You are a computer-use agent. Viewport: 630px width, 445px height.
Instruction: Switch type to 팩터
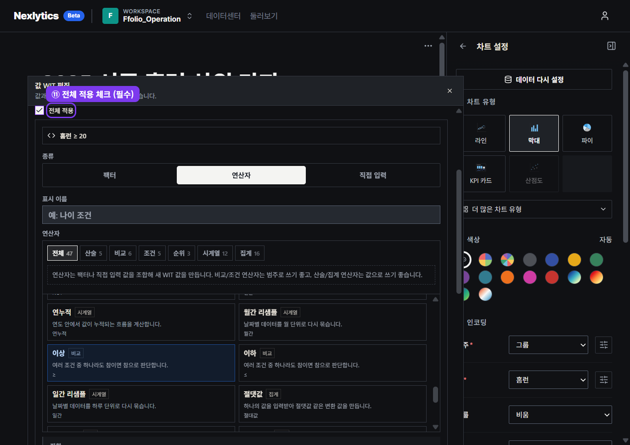click(110, 175)
